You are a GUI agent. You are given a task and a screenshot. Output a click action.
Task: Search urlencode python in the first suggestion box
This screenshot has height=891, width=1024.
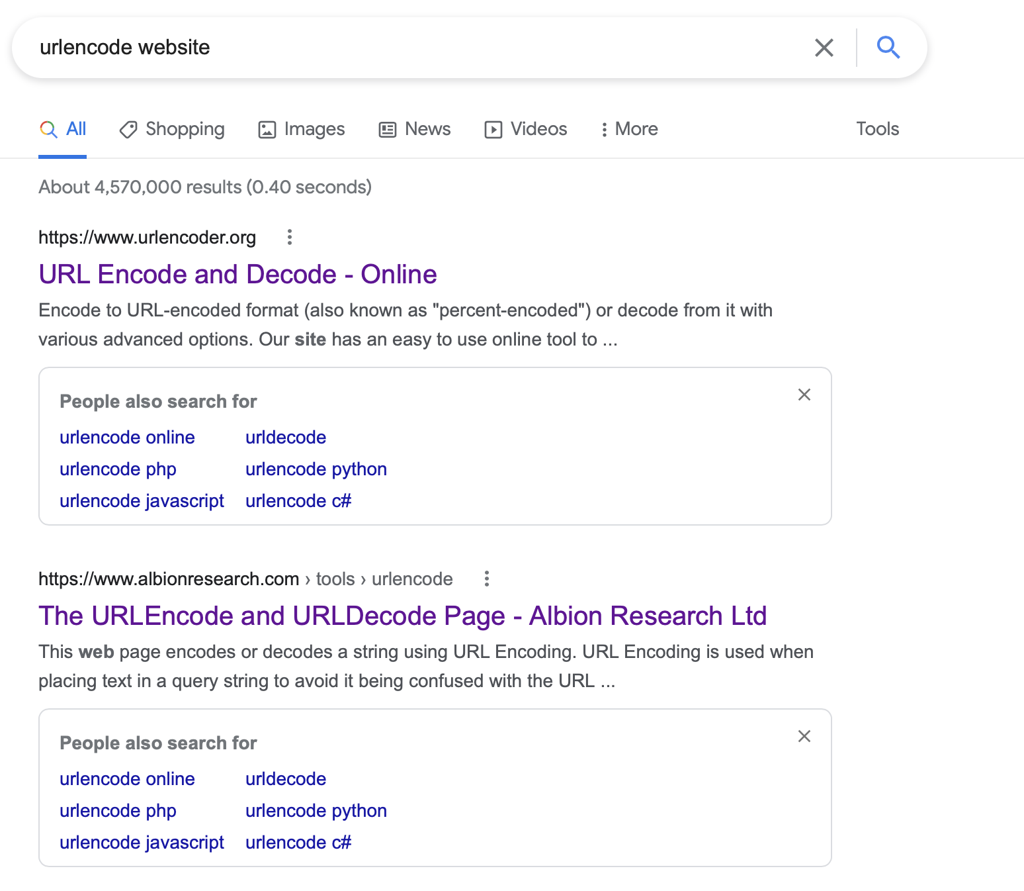click(x=316, y=469)
